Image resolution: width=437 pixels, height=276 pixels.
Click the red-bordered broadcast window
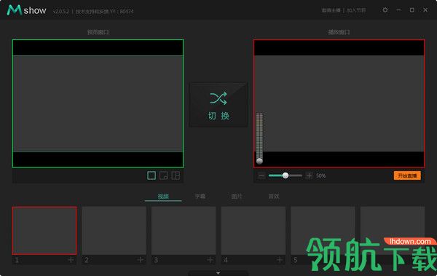tap(339, 103)
